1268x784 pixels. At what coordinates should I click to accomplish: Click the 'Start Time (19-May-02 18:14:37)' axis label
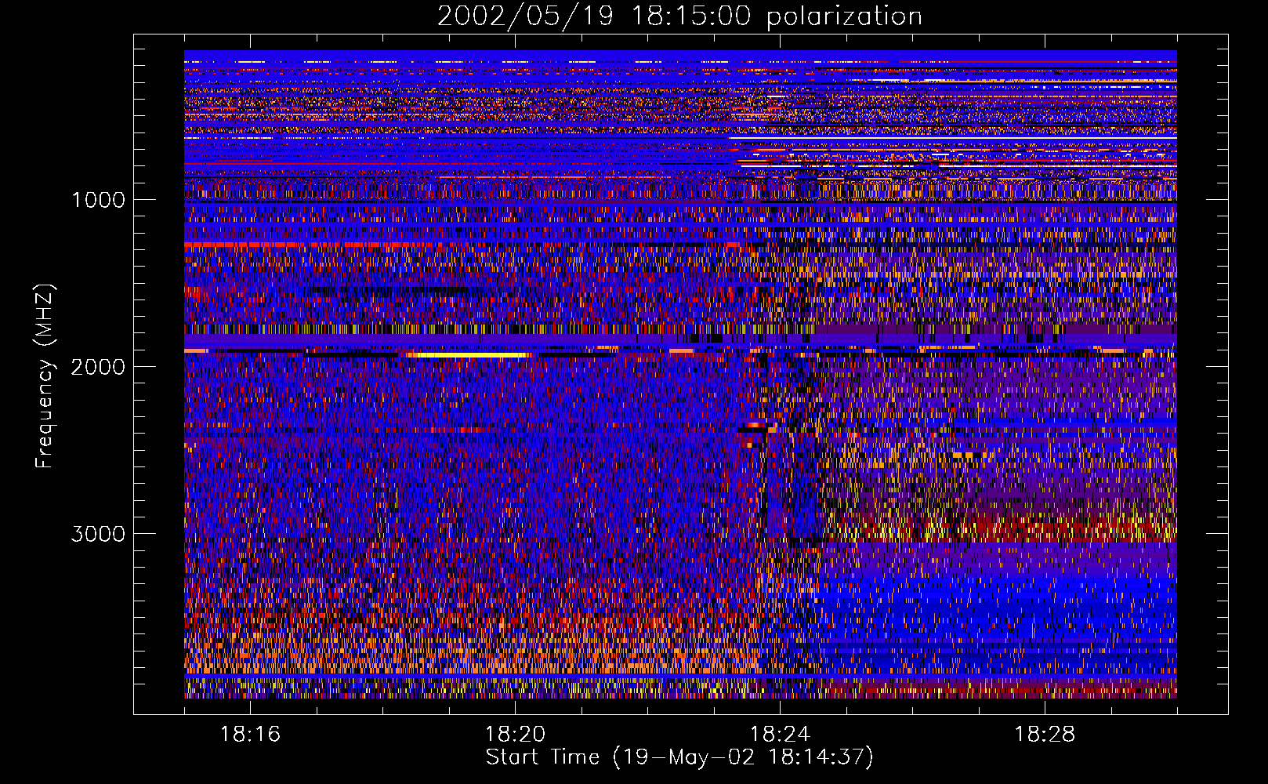point(679,757)
